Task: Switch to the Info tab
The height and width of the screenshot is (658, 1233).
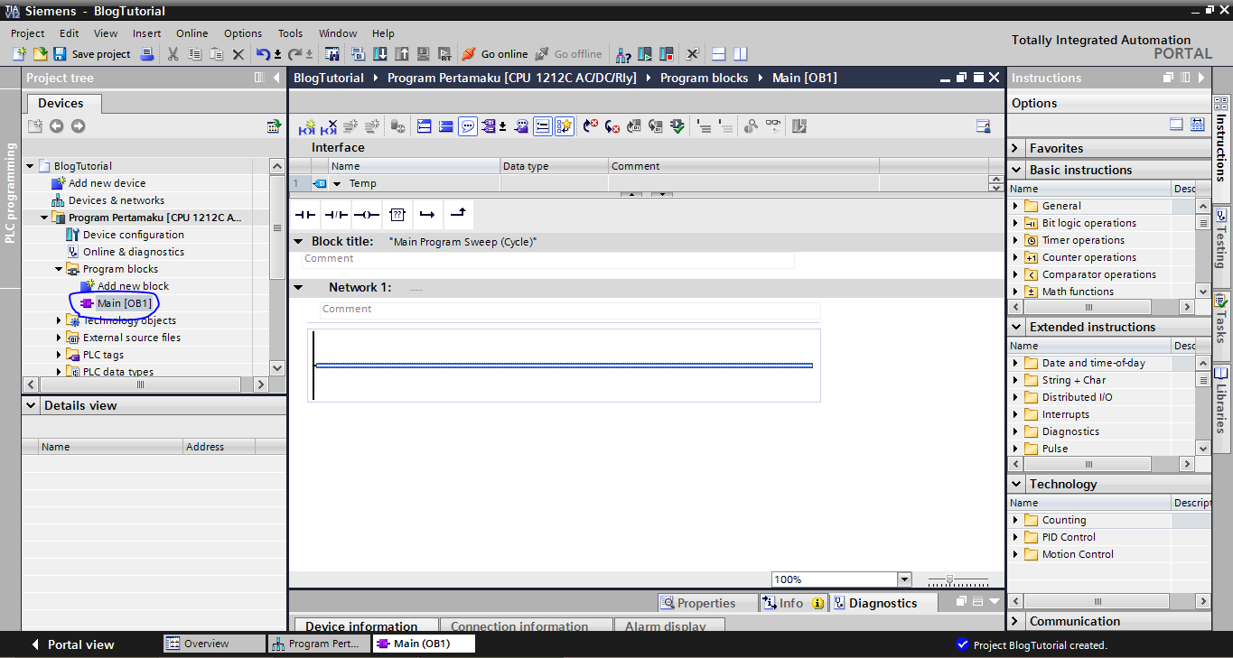Action: pyautogui.click(x=792, y=603)
